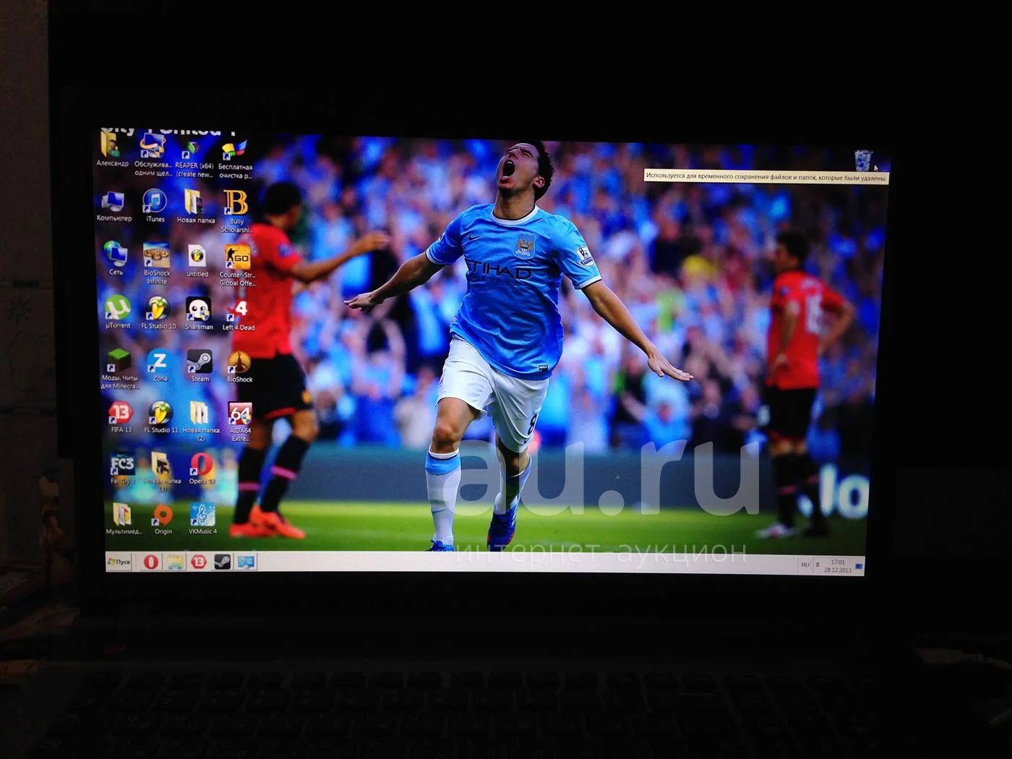Click FIFA 13 icon in taskbar
This screenshot has width=1012, height=759.
198,562
